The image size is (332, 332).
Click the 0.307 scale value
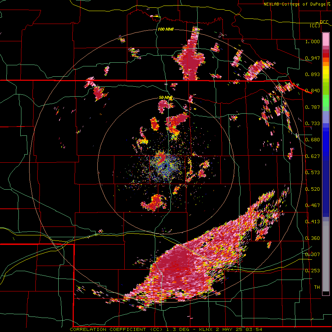click(x=312, y=255)
